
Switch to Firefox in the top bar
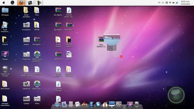click(21, 3)
